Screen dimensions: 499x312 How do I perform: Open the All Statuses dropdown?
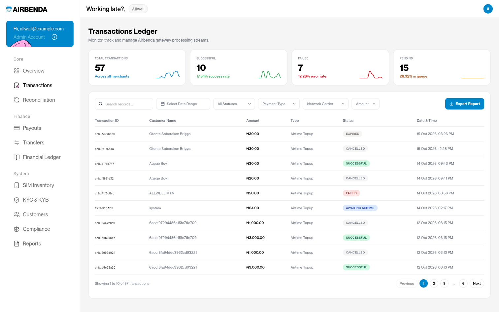[x=234, y=104]
